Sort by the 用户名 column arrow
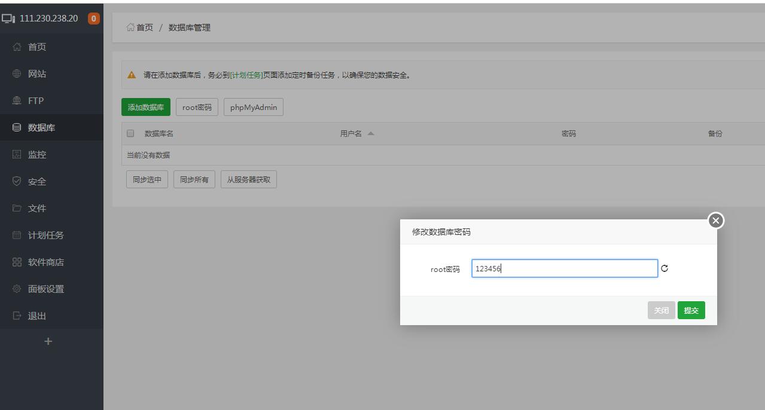The height and width of the screenshot is (410, 765). point(371,134)
